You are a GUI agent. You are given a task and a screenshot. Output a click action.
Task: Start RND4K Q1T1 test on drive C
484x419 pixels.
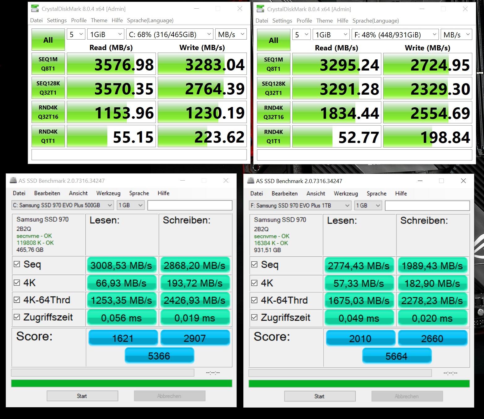48,136
